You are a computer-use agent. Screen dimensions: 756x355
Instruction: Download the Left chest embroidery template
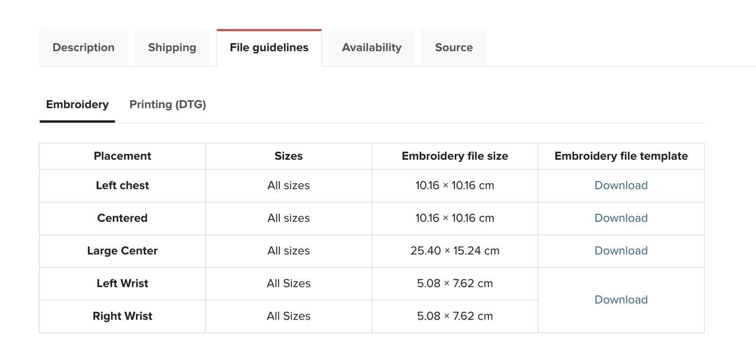tap(621, 185)
